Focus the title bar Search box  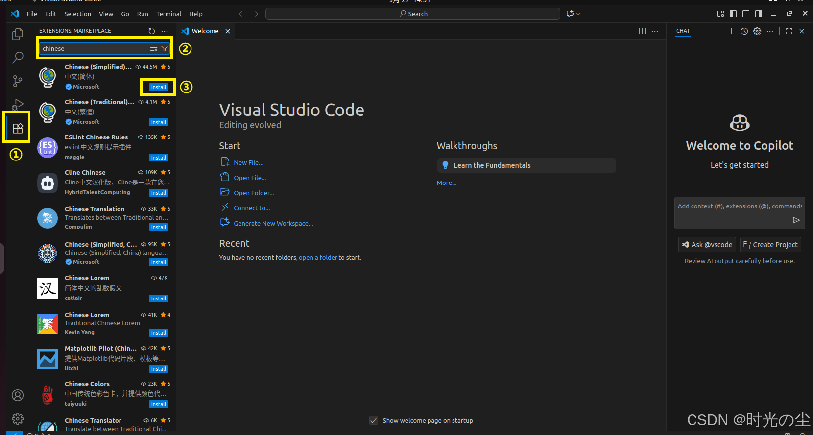point(412,14)
